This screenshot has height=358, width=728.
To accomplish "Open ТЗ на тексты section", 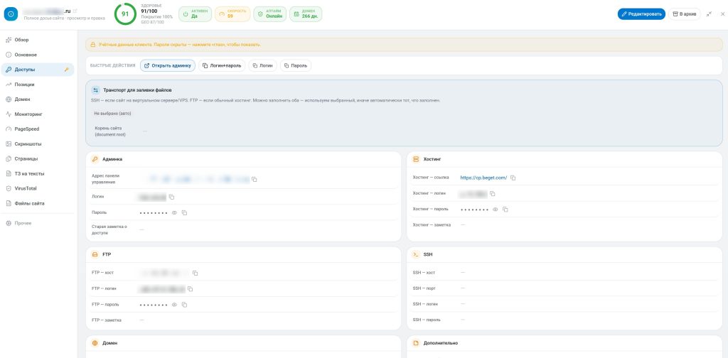I will (x=38, y=173).
